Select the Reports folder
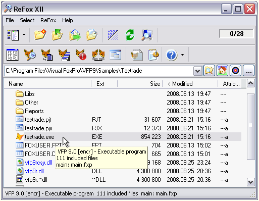The image size is (259, 201). point(34,111)
